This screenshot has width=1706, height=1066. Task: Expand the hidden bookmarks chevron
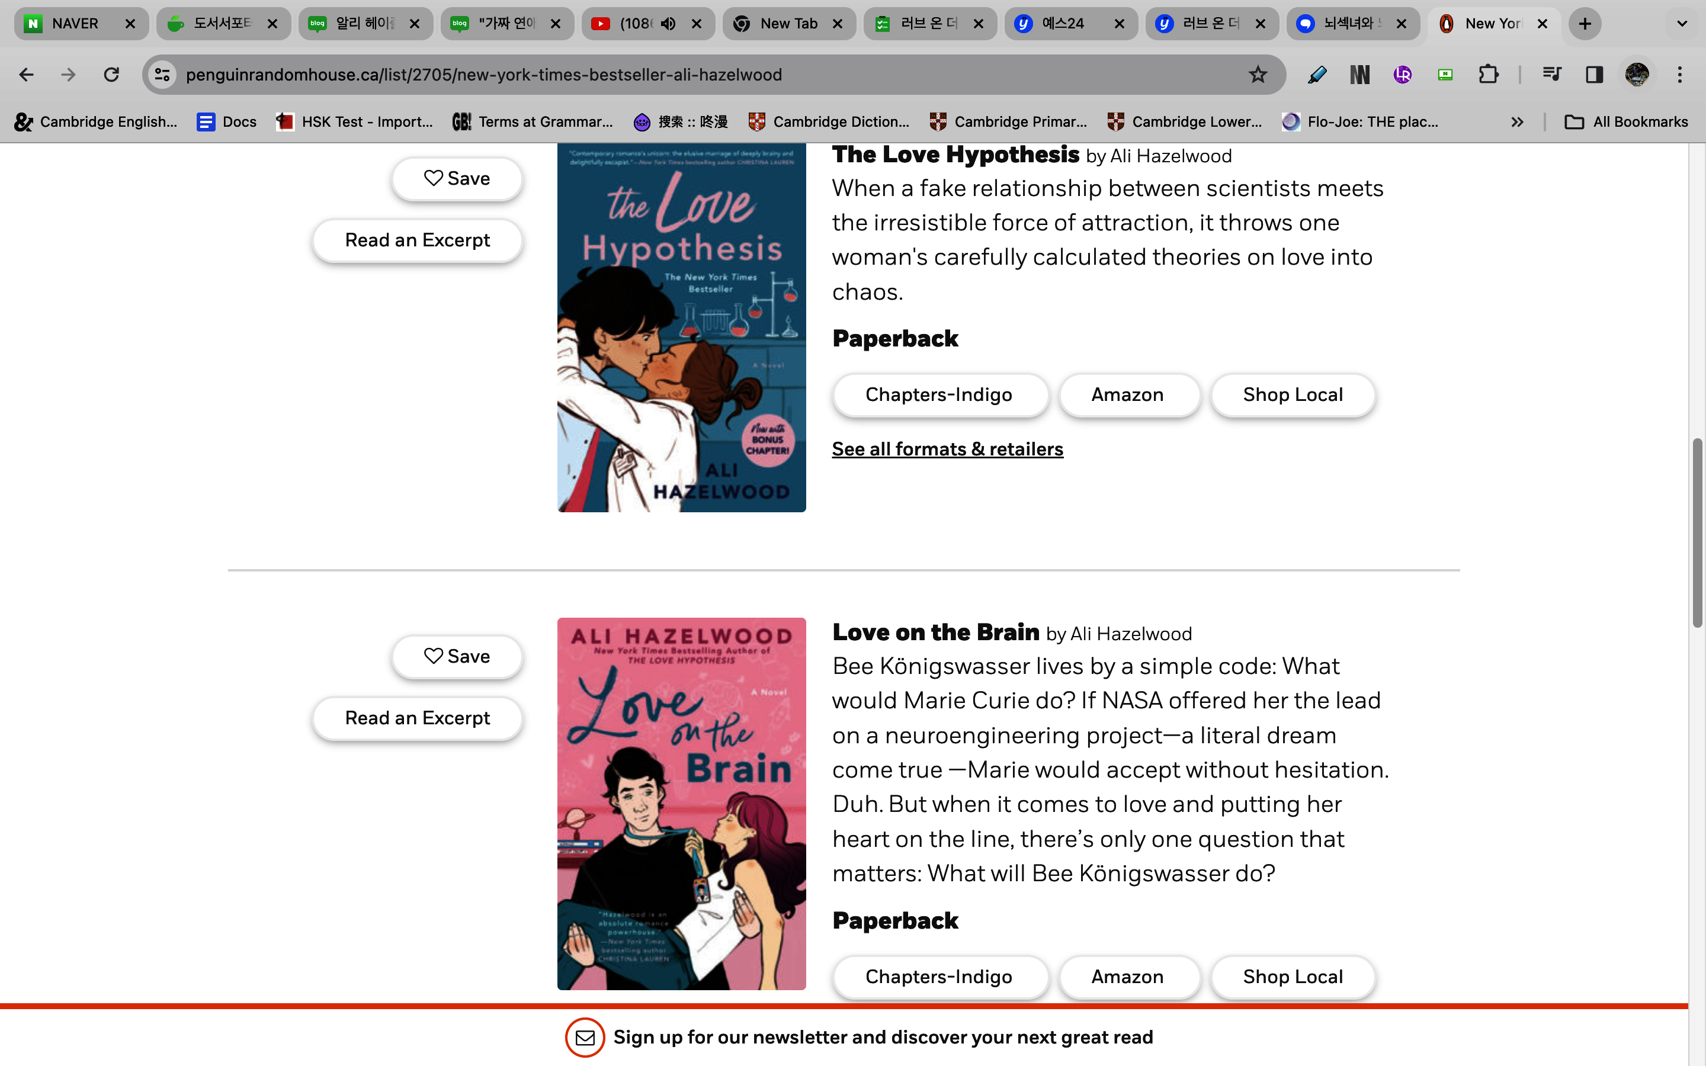pos(1517,122)
